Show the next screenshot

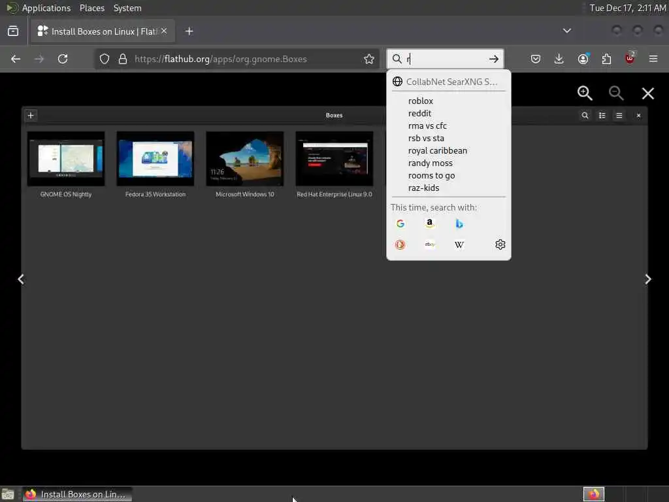point(647,279)
